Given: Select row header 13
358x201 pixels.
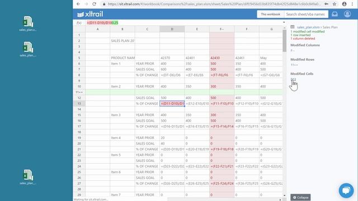Looking at the screenshot, I should pos(79,103).
